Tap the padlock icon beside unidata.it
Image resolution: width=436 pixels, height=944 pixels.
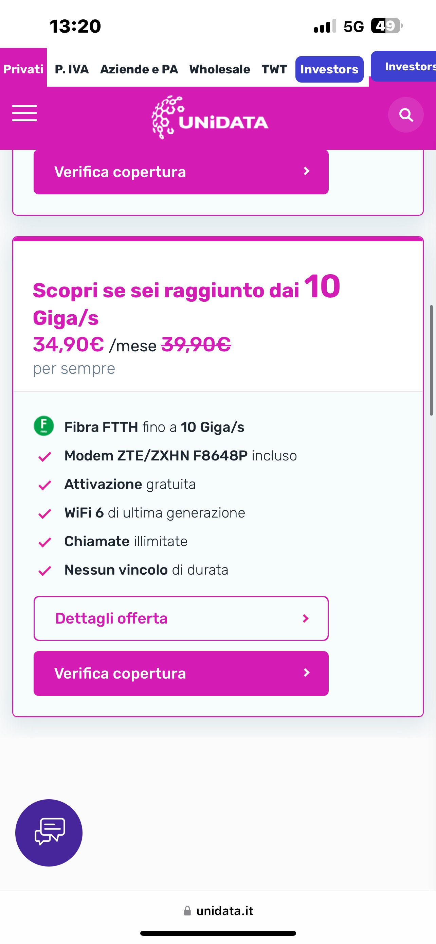point(187,911)
